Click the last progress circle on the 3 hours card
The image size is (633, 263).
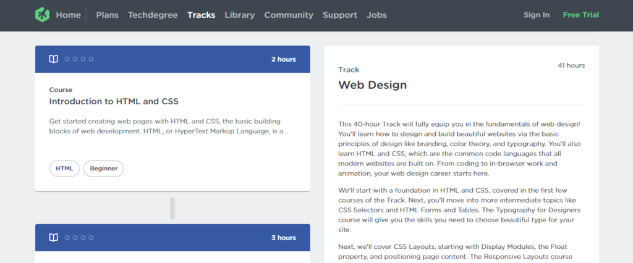click(x=91, y=238)
